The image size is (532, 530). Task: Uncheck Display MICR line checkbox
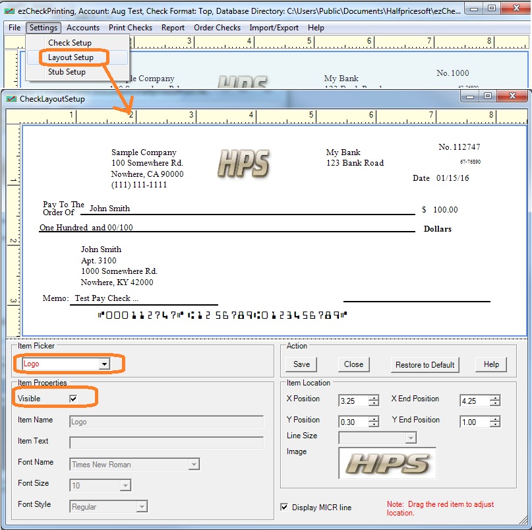point(284,507)
